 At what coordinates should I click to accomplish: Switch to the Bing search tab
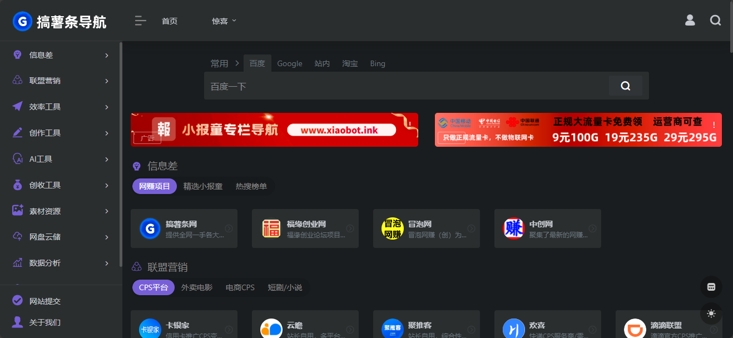[x=377, y=63]
